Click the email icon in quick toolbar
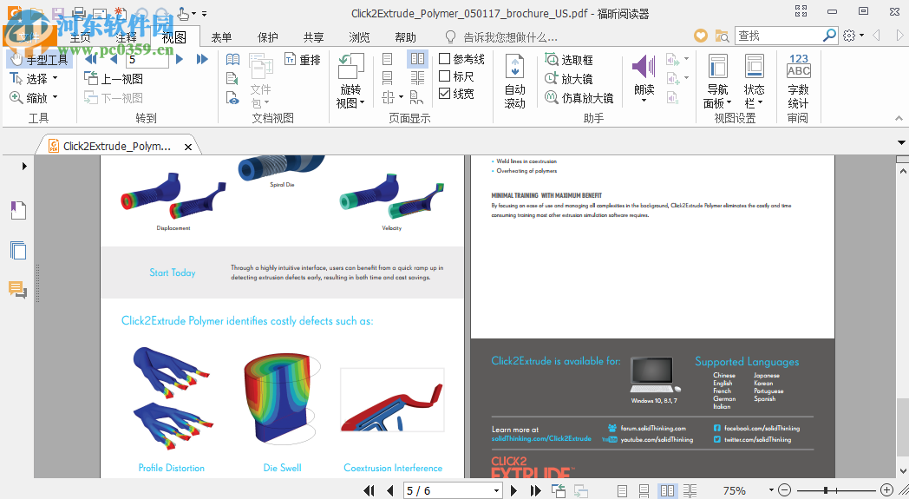The image size is (909, 499). pos(101,13)
